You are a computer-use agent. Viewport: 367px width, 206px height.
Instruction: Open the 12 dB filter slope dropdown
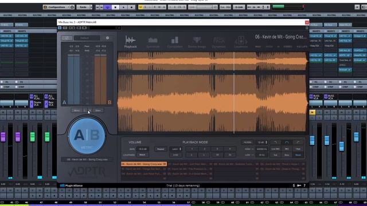click(262, 142)
